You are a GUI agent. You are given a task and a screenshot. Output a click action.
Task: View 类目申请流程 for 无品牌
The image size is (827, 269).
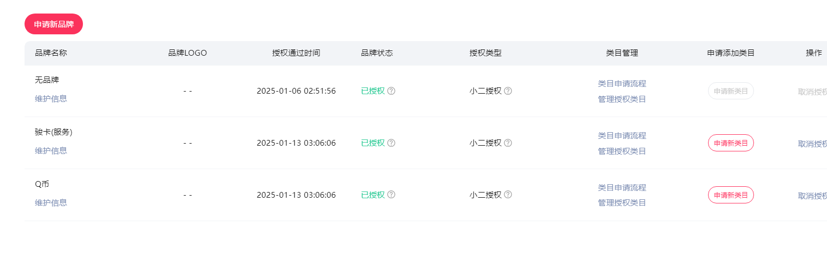(622, 83)
